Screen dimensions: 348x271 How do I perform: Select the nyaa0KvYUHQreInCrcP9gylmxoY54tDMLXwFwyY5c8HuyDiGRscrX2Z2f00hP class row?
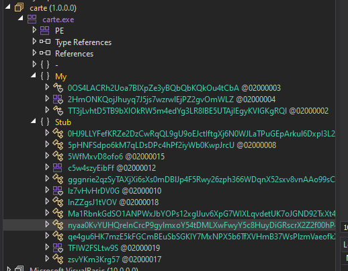tap(169, 225)
